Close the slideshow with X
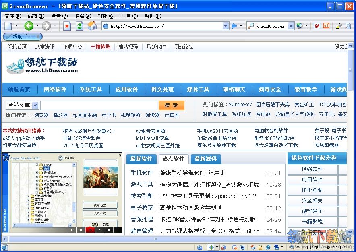Viewport: 356px width, 252px height. 120,155
